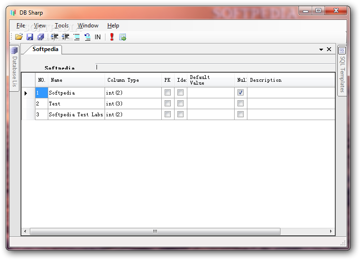Click the table export green arrow icon
This screenshot has height=260, width=360.
(123, 37)
